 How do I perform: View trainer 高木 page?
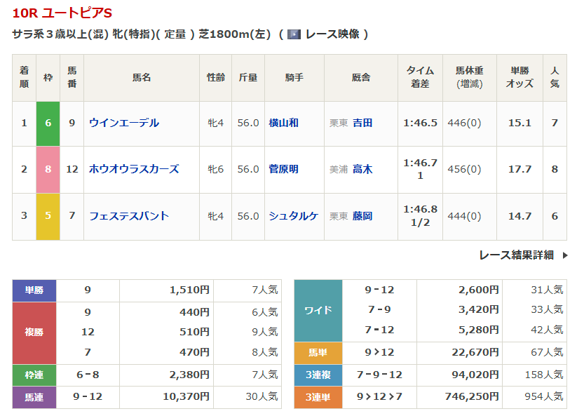(362, 169)
